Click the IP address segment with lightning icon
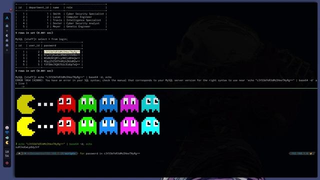 (302, 153)
